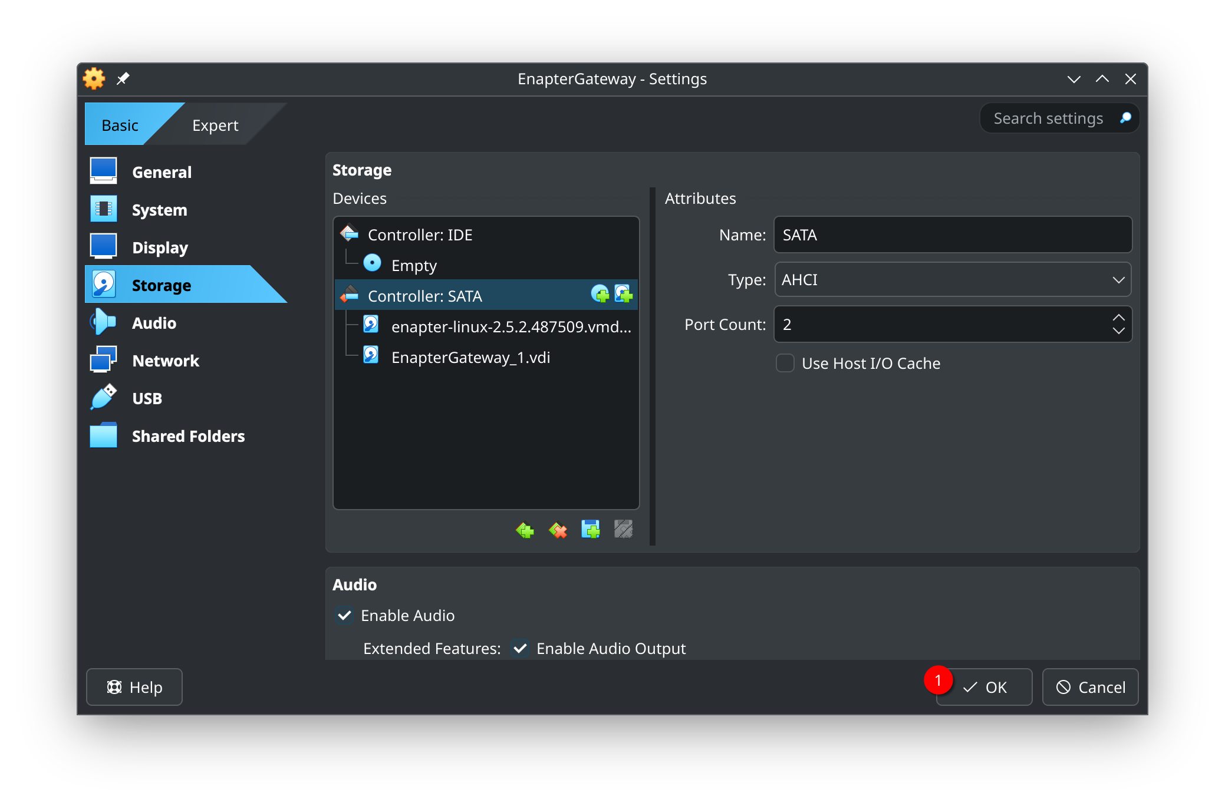Uncheck Enable Audio Output
Viewport: 1225px width, 806px height.
[519, 648]
